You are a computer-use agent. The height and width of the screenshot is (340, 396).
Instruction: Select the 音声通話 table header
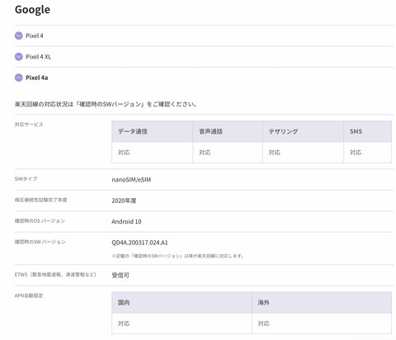pyautogui.click(x=228, y=131)
